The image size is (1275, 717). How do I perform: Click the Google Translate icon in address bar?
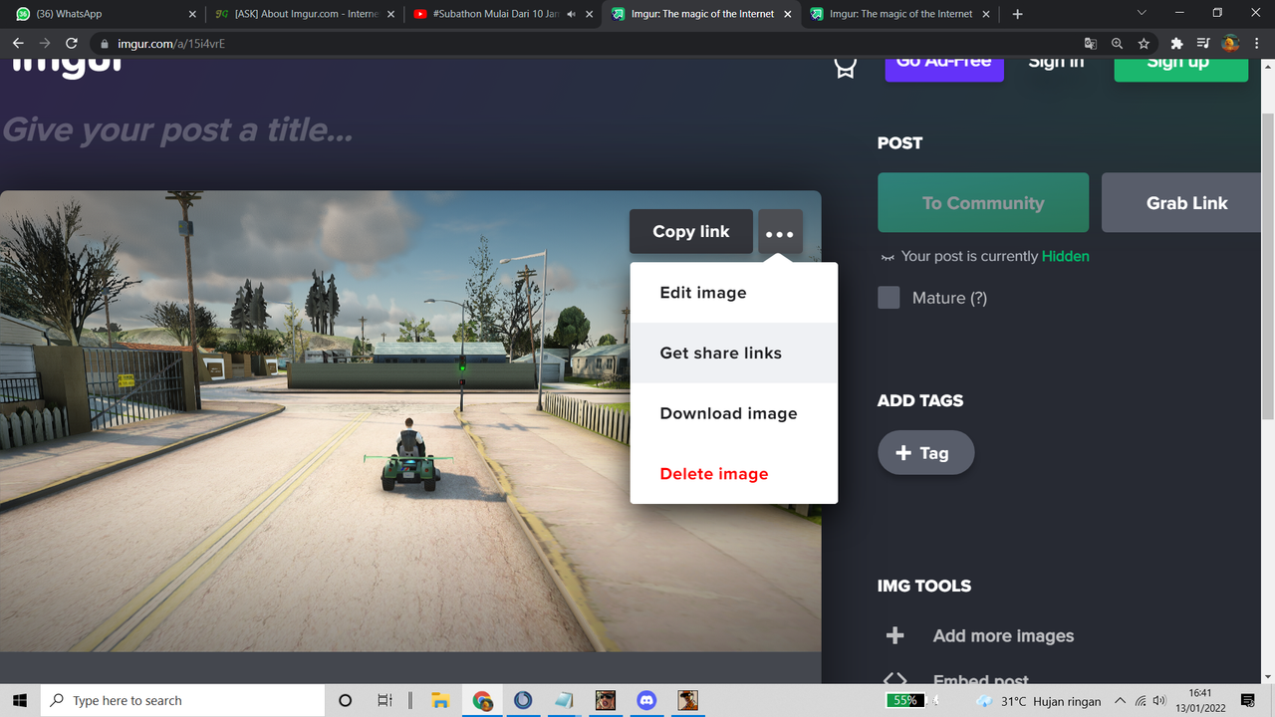click(1090, 44)
